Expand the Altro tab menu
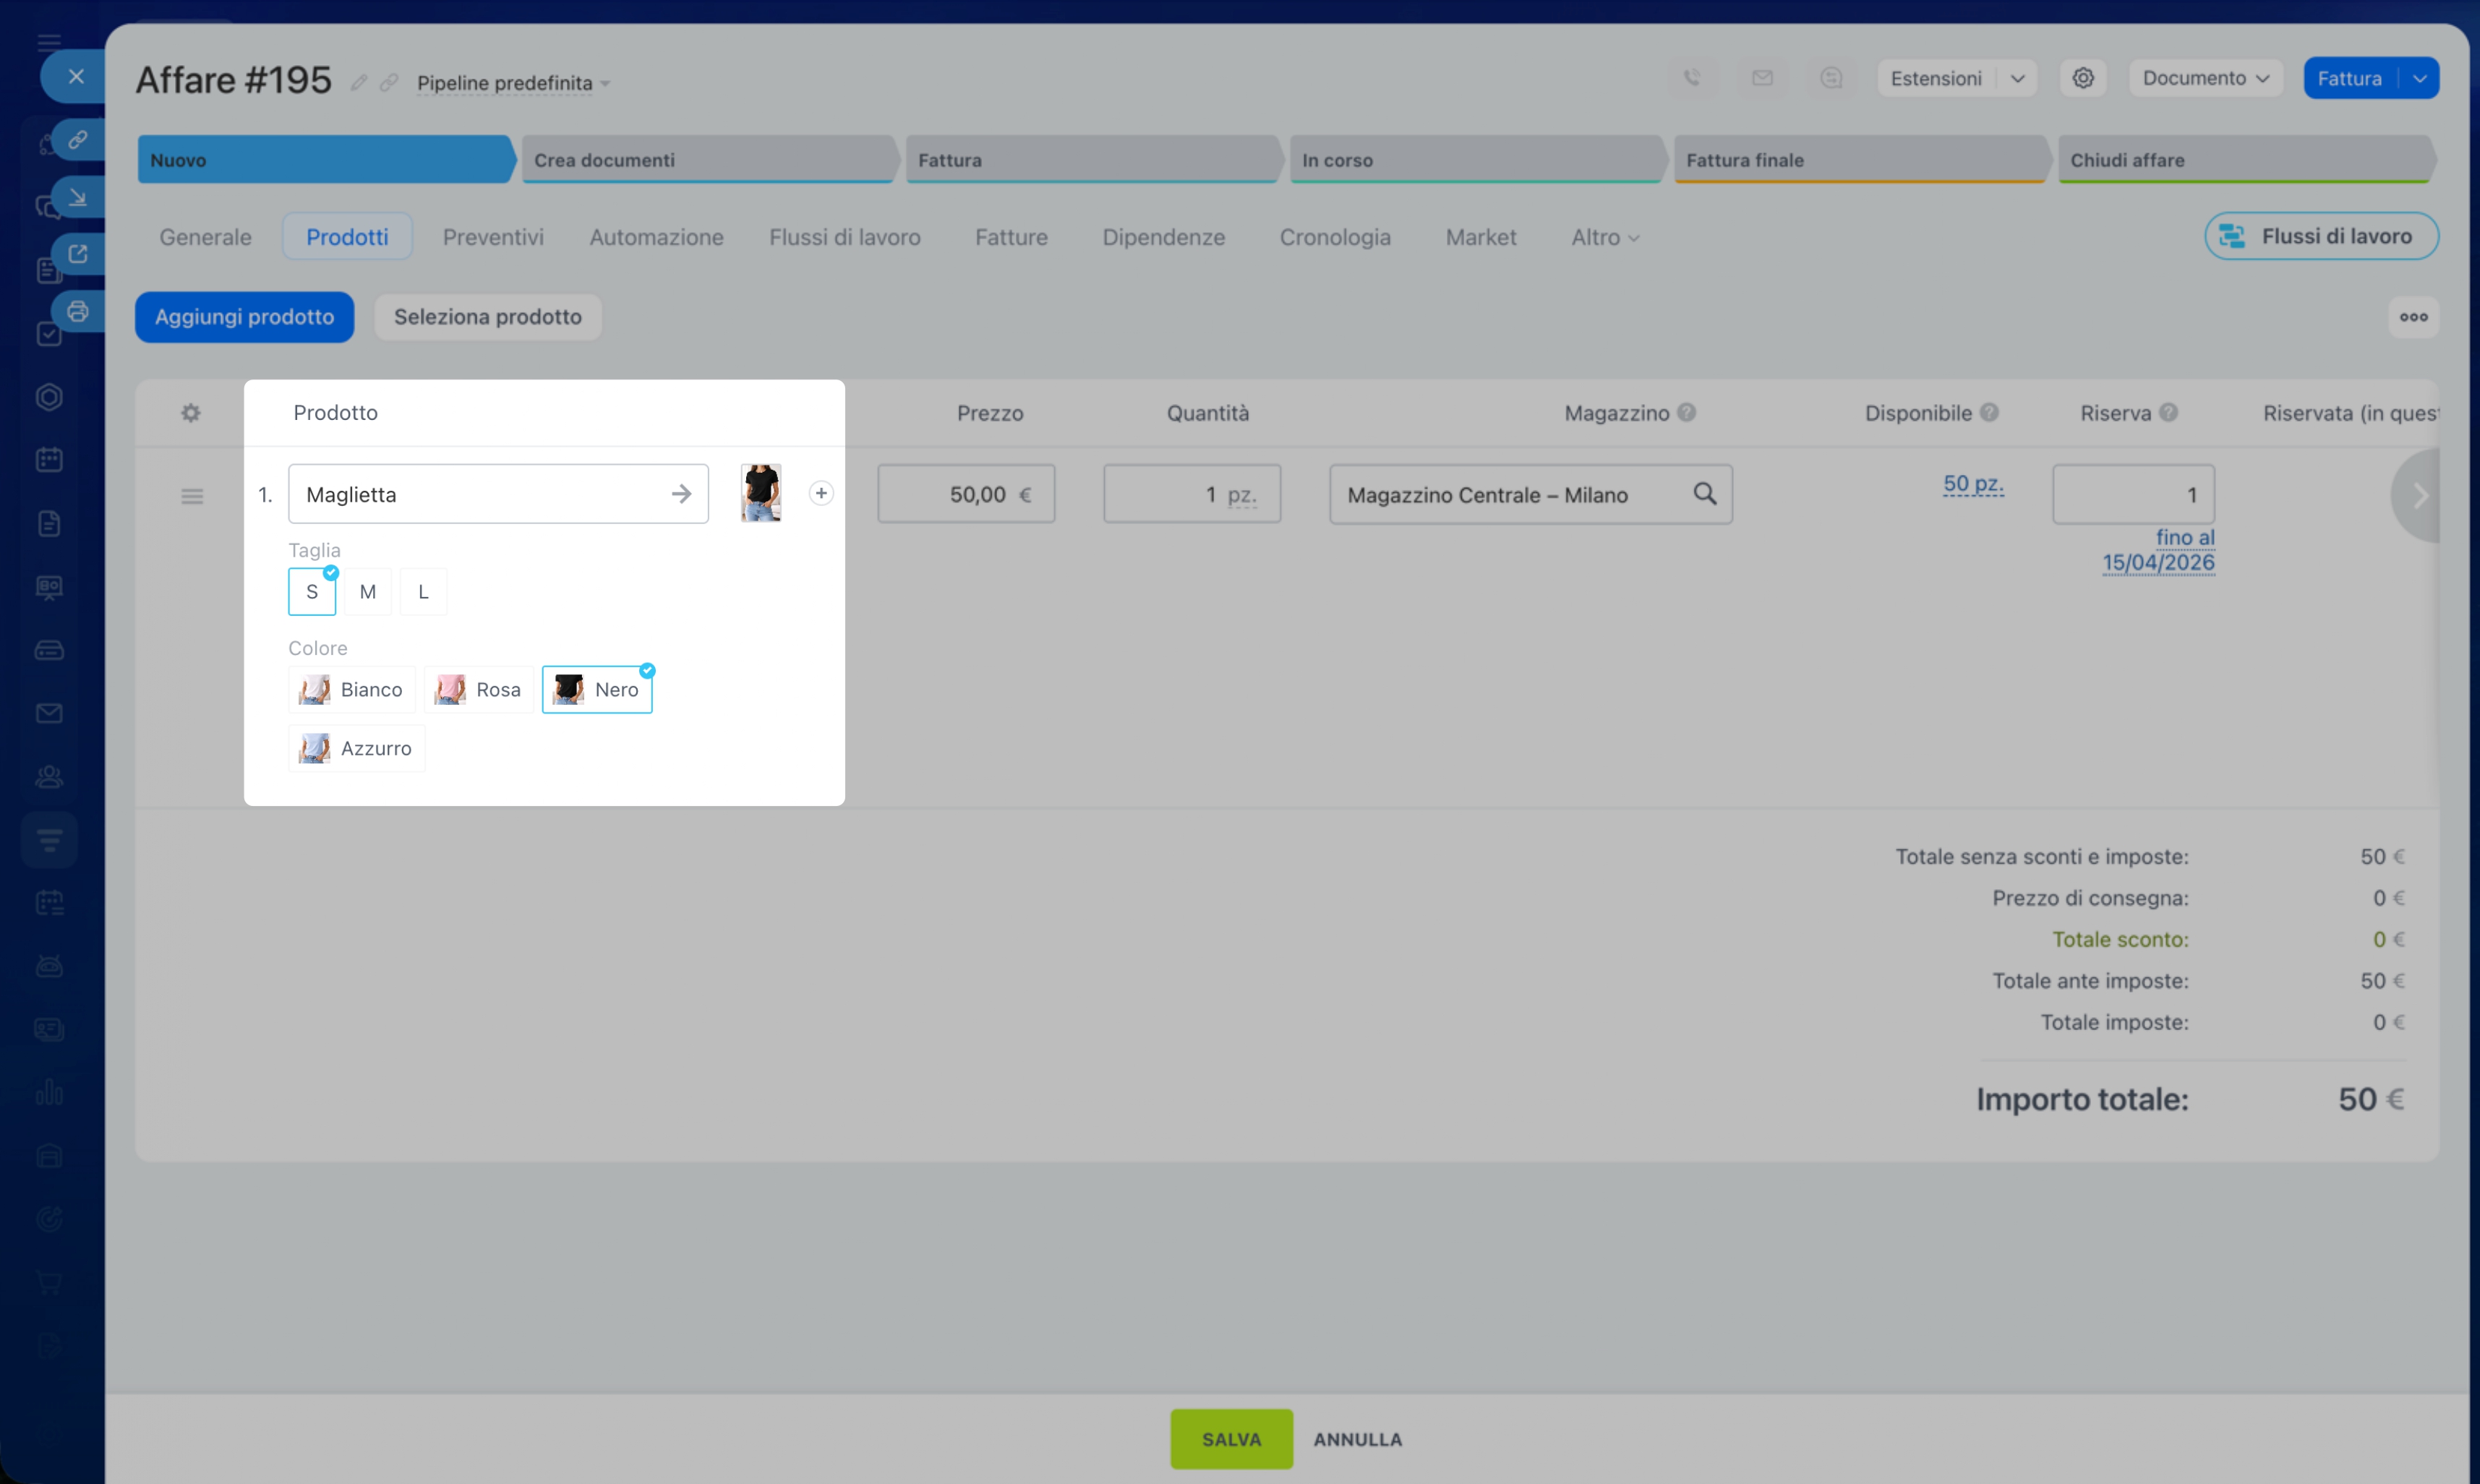The image size is (2480, 1484). 1604,238
